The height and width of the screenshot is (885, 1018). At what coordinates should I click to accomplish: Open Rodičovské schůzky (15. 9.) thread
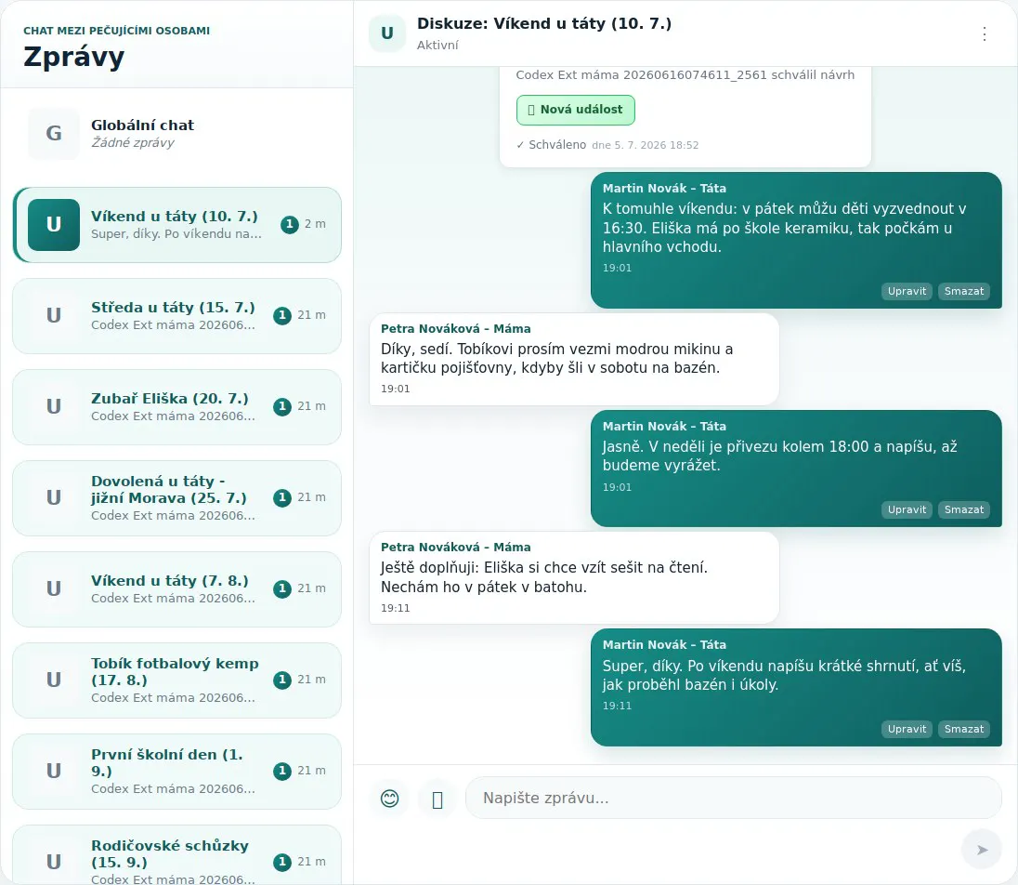[x=177, y=855]
